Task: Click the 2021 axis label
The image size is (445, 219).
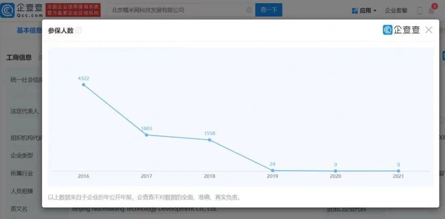Action: (x=398, y=177)
